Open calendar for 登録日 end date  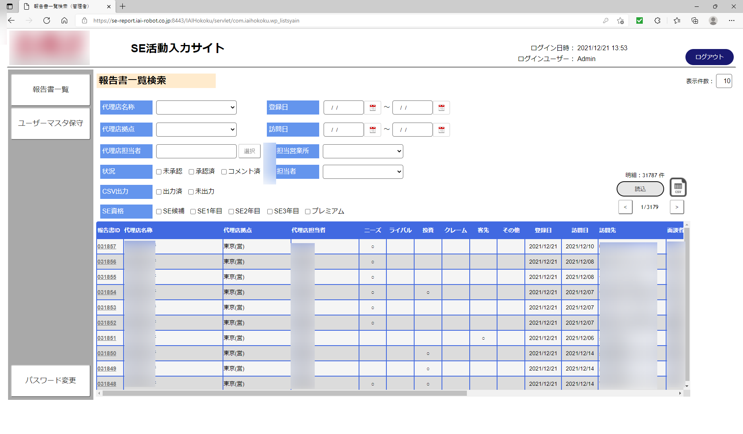442,108
